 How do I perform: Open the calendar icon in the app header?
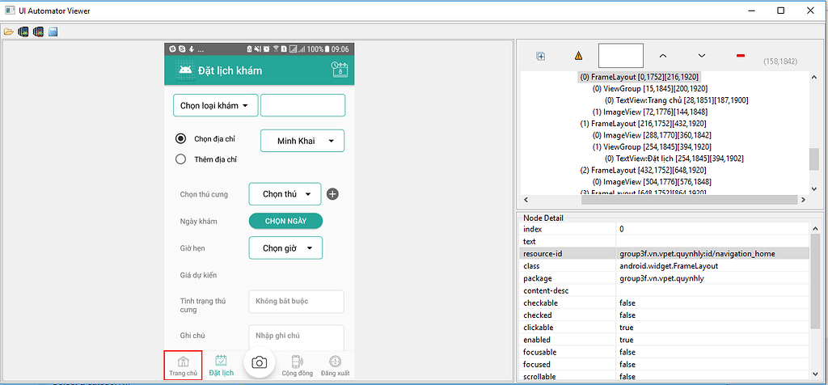tap(339, 70)
